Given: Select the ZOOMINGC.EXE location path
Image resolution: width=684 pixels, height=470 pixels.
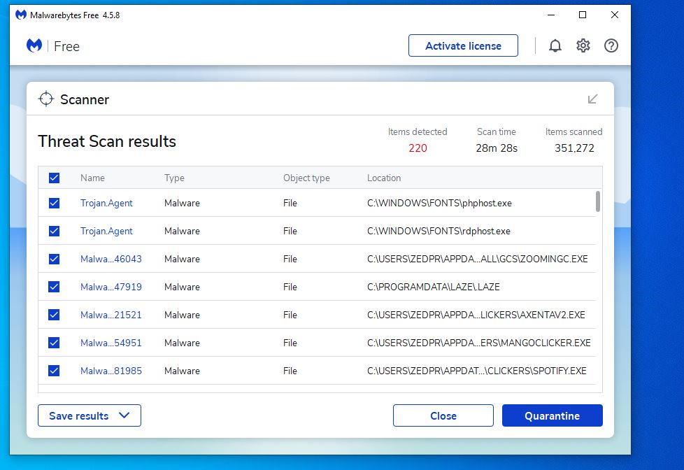Looking at the screenshot, I should (x=477, y=259).
